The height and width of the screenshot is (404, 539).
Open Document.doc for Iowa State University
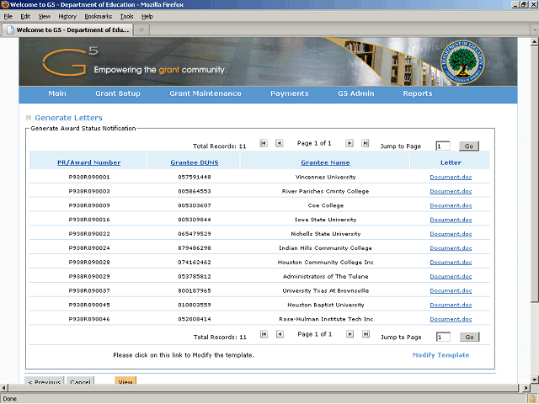451,220
